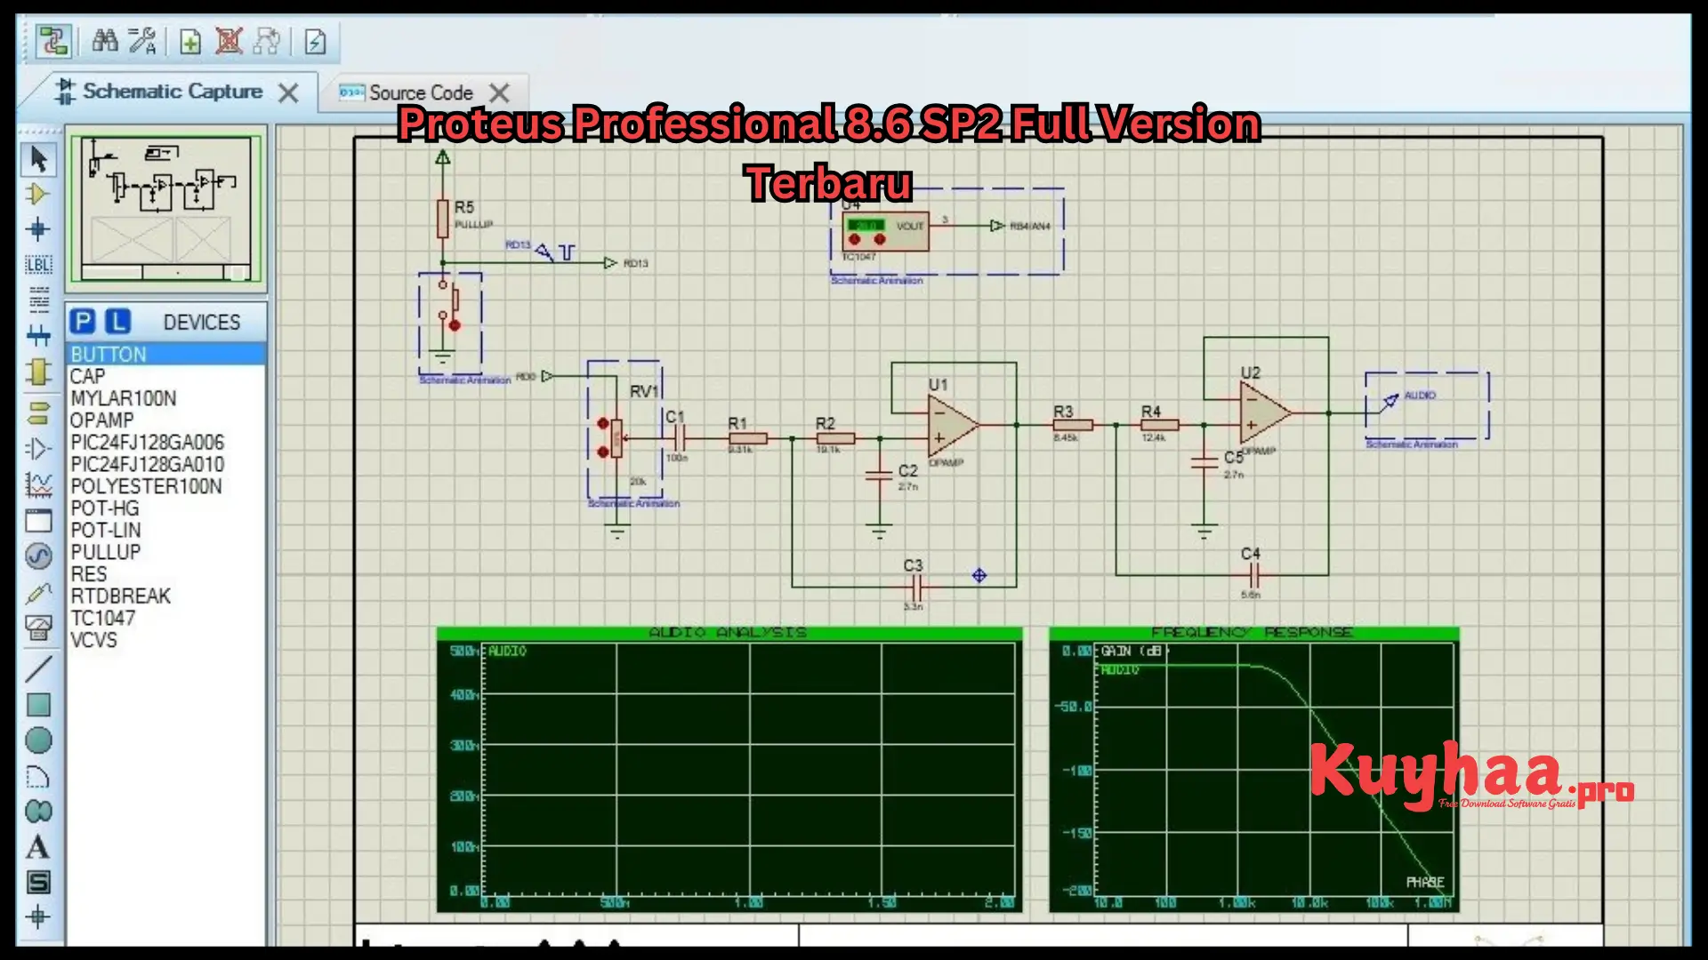The width and height of the screenshot is (1708, 960).
Task: Select the Active Popup Mode tool
Action: (38, 521)
